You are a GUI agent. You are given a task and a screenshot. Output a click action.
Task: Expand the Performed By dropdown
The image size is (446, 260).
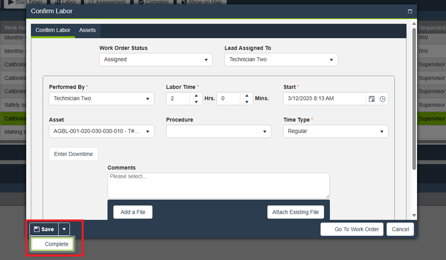click(x=101, y=99)
